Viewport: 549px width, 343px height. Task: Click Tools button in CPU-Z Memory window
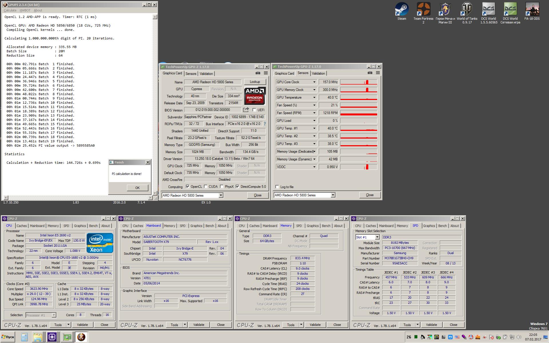click(291, 325)
